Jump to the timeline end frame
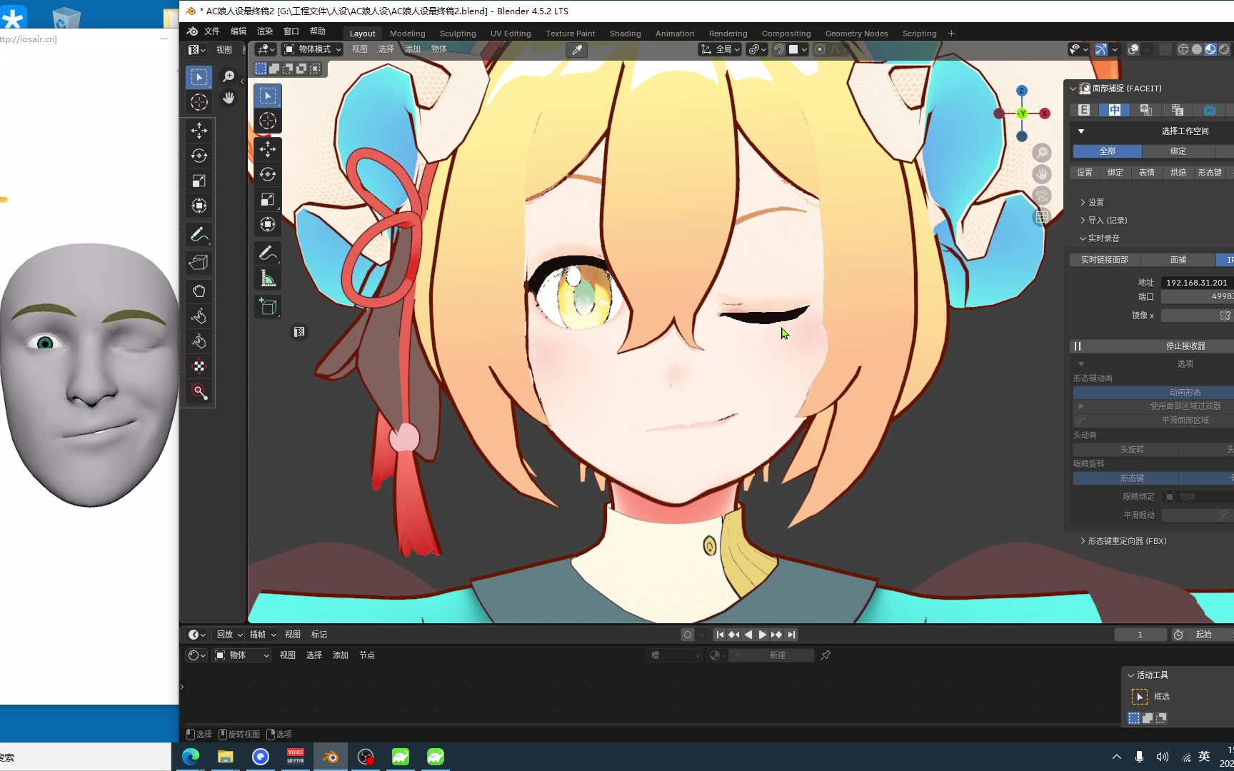The height and width of the screenshot is (771, 1234). [791, 635]
